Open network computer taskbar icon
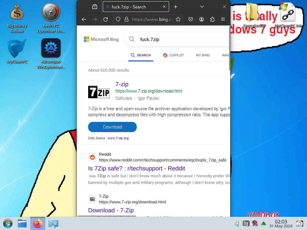The width and height of the screenshot is (307, 230). pyautogui.click(x=53, y=223)
